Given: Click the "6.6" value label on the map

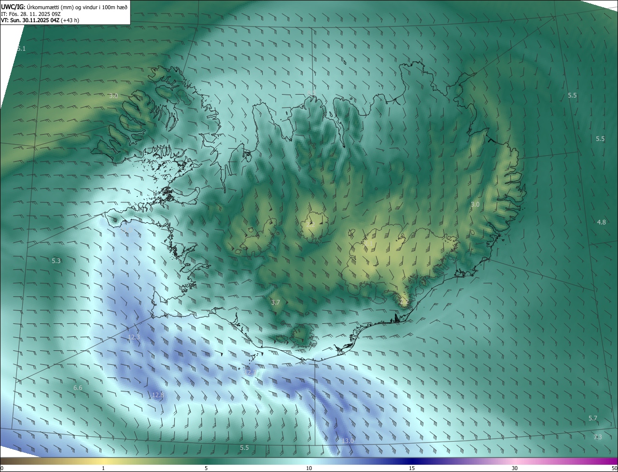Looking at the screenshot, I should [78, 388].
